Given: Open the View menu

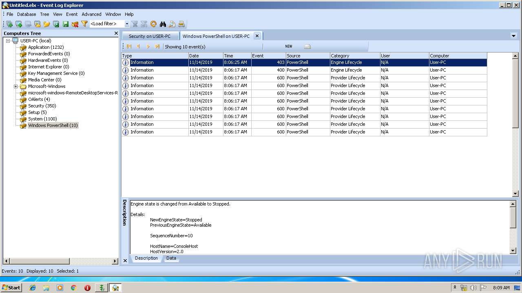Looking at the screenshot, I should (x=58, y=14).
